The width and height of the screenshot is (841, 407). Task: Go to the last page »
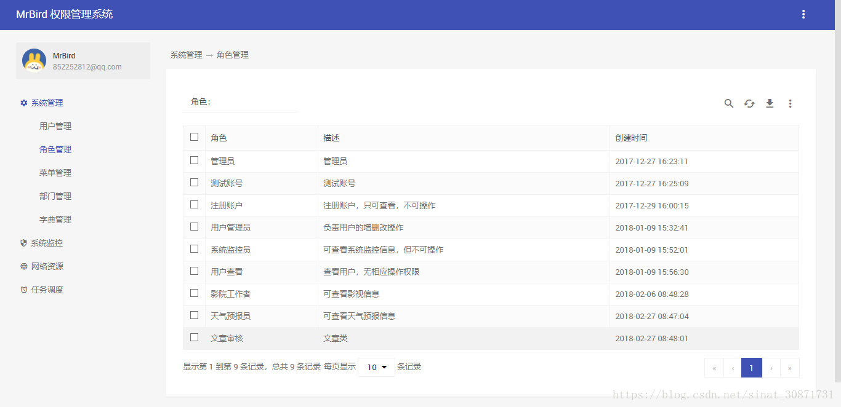[x=789, y=368]
